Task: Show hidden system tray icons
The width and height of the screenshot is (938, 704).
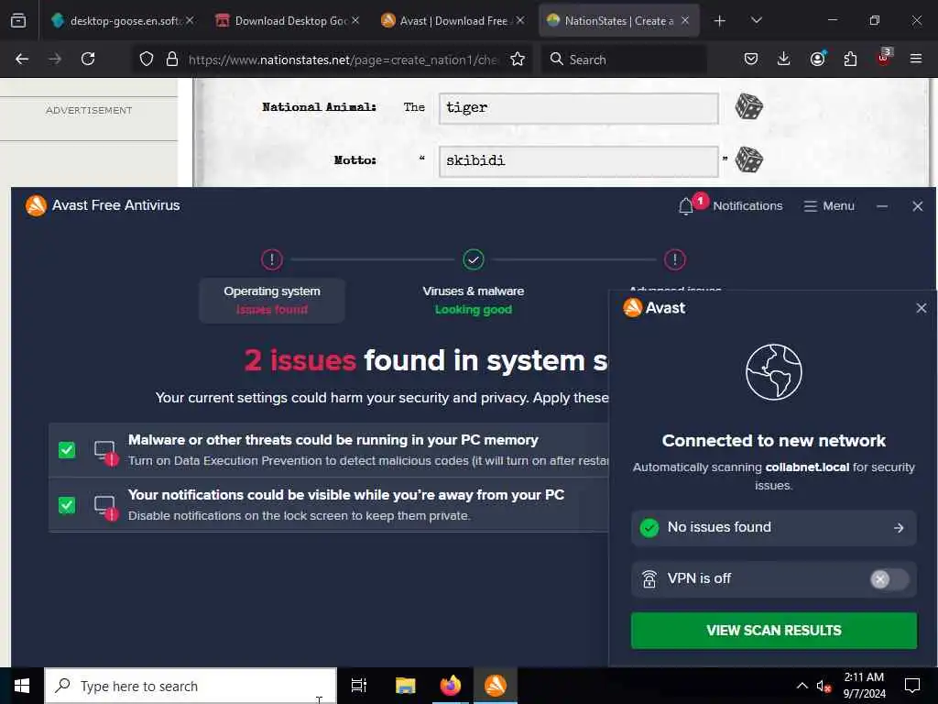Action: pos(802,686)
